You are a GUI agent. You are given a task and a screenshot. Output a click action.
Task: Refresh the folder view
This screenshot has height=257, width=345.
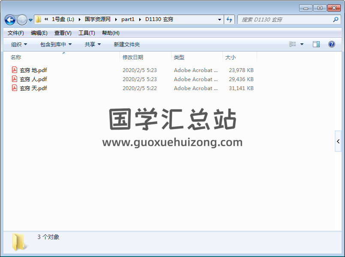pyautogui.click(x=229, y=20)
